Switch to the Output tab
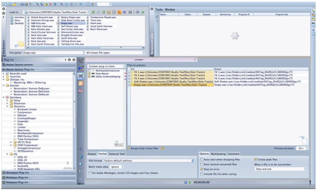Image resolution: width=317 pixels, height=191 pixels. coord(92,154)
